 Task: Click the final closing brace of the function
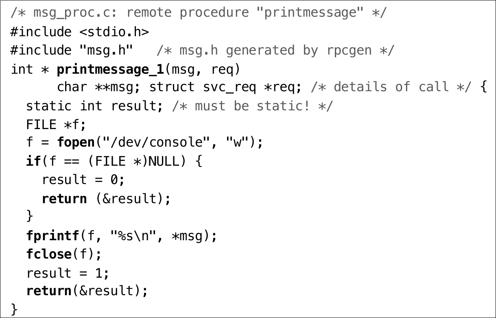[x=14, y=308]
